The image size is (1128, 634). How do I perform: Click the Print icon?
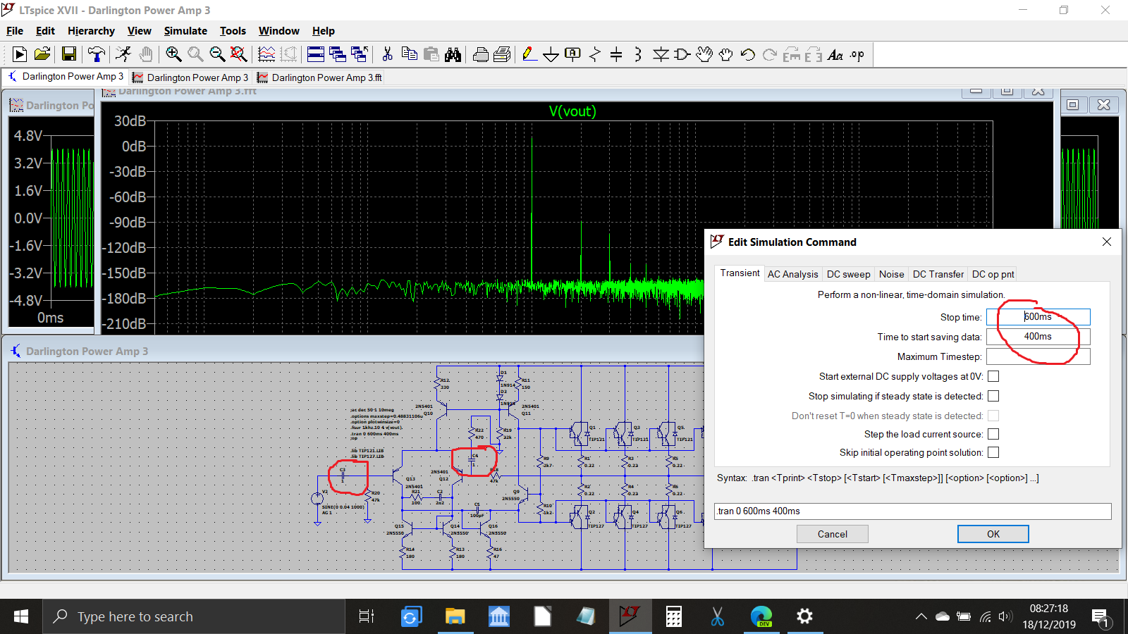481,54
